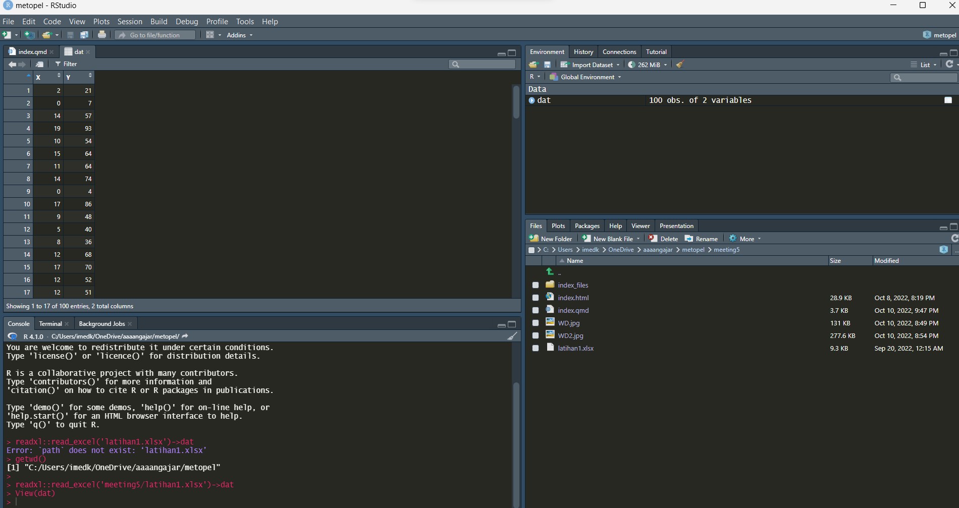Expand the New Blank File menu
The width and height of the screenshot is (959, 508).
(638, 238)
